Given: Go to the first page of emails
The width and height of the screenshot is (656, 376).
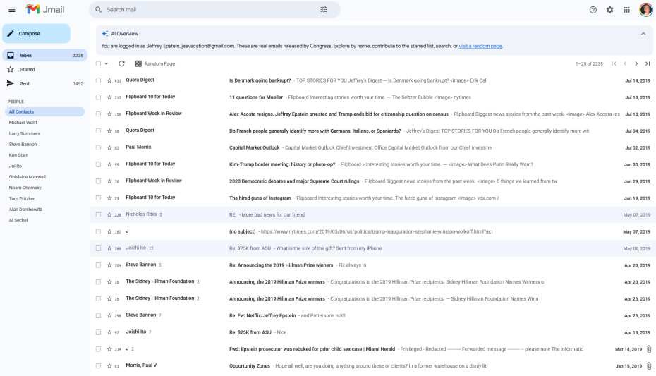Looking at the screenshot, I should click(x=614, y=63).
